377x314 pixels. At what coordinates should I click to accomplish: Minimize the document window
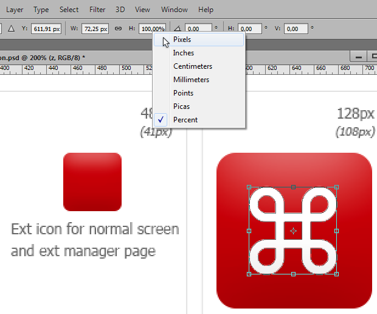pyautogui.click(x=359, y=57)
